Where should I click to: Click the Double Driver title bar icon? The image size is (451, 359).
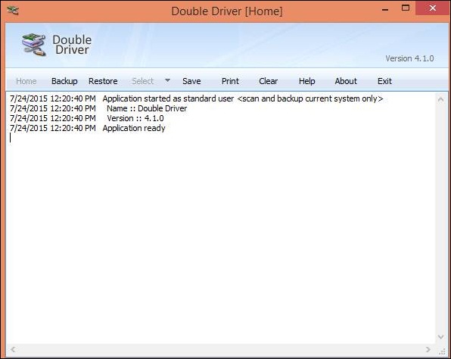click(13, 11)
